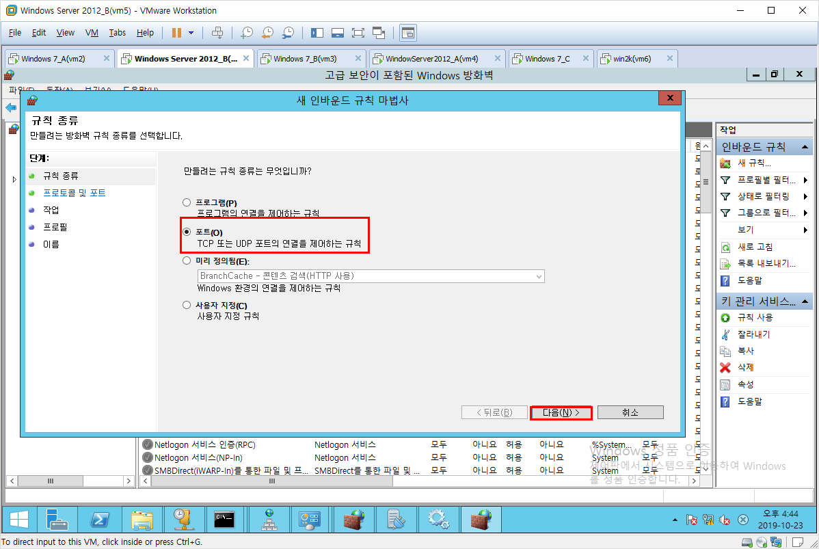Click the 새로 고침 refresh icon
Viewport: 819px width, 549px height.
coord(725,247)
